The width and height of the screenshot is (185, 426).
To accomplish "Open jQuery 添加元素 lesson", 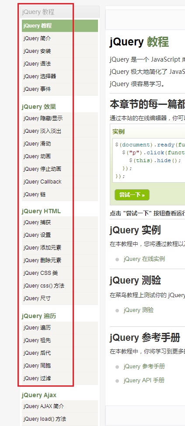I will pos(60,248).
